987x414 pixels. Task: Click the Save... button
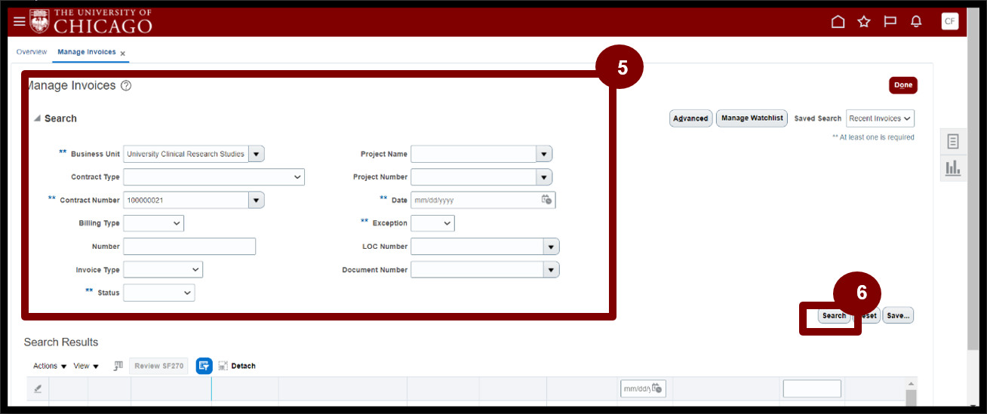(x=898, y=316)
